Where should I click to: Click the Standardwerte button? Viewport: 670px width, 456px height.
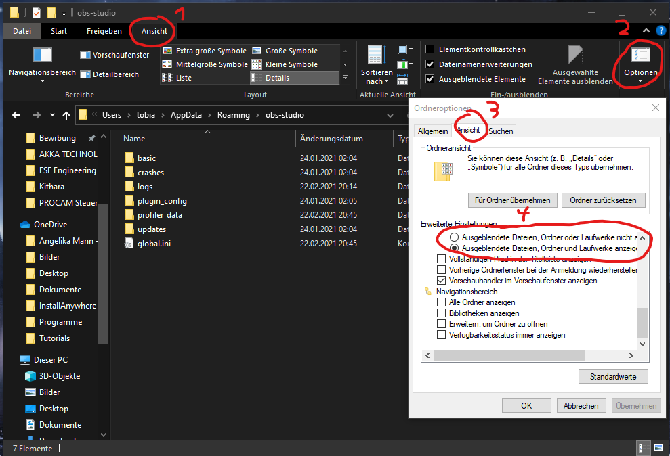(613, 377)
